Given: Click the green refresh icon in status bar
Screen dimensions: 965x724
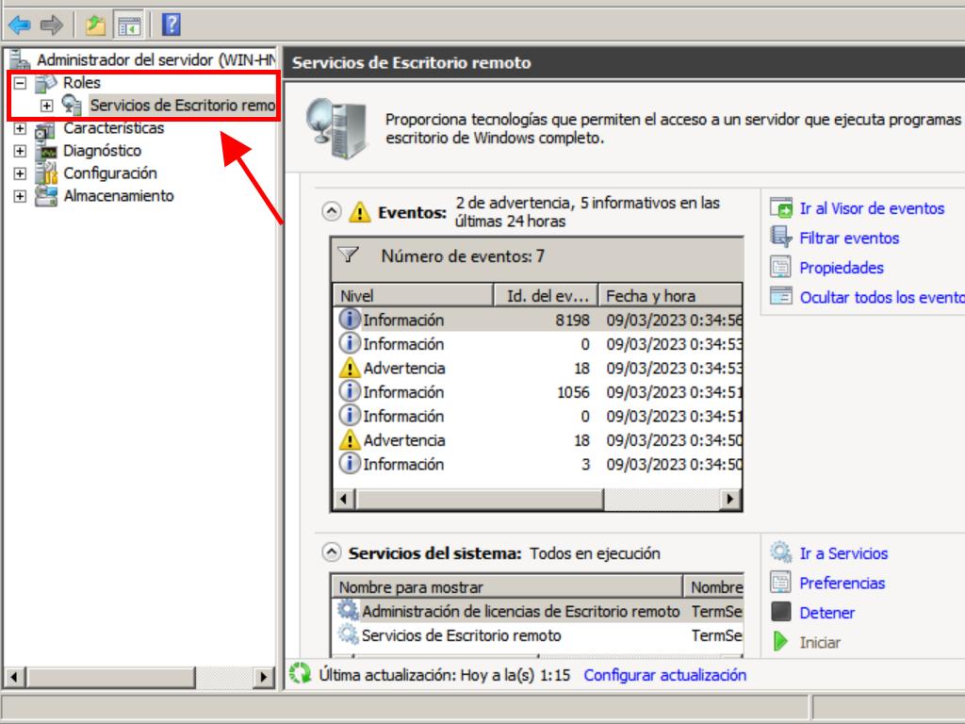Looking at the screenshot, I should [x=300, y=675].
